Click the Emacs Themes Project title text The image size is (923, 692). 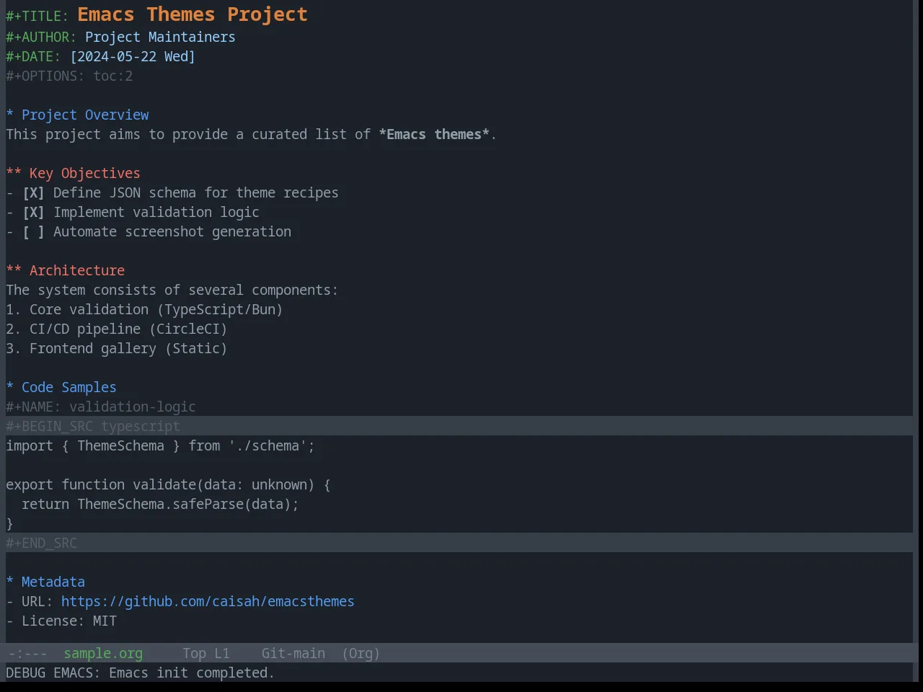tap(193, 14)
